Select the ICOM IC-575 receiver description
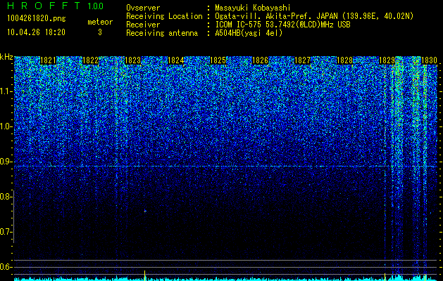This screenshot has height=281, width=443. point(282,25)
